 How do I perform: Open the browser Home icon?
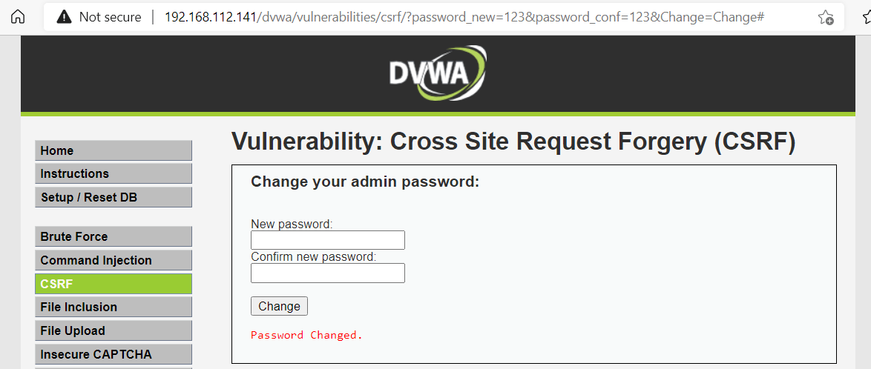18,16
